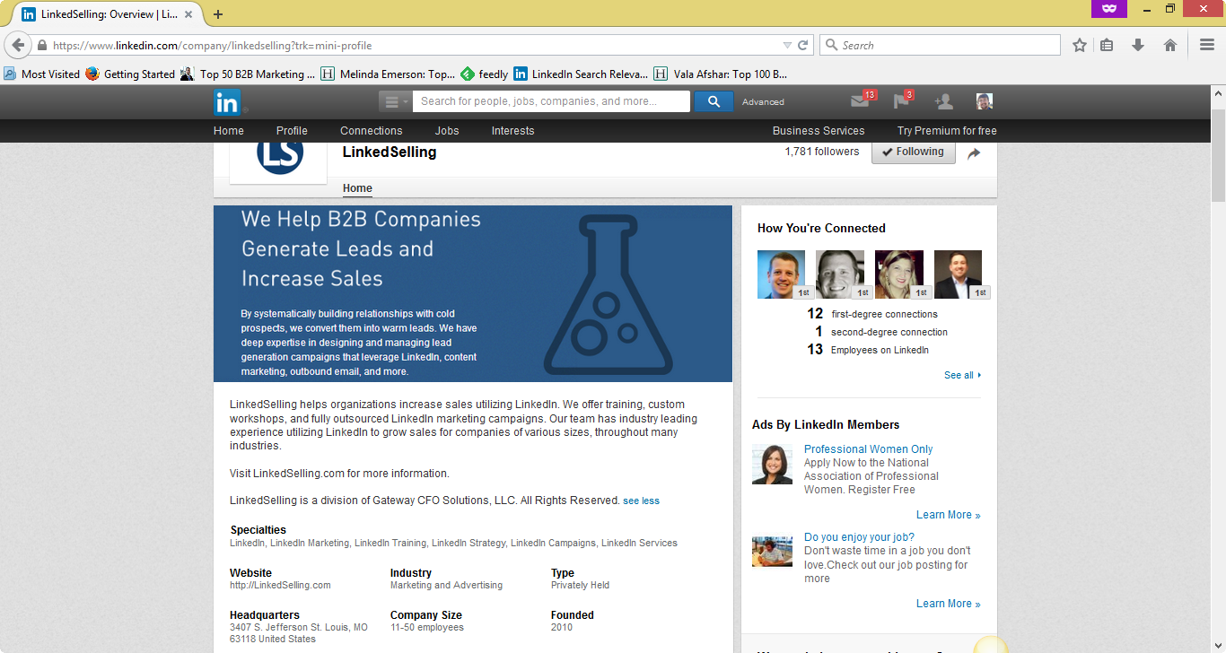The width and height of the screenshot is (1226, 653).
Task: Open the Profile menu
Action: [292, 131]
